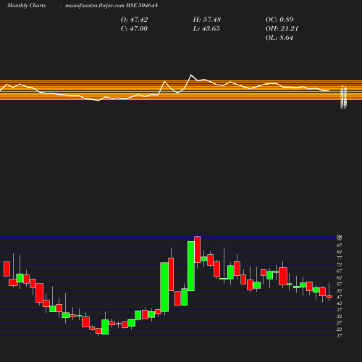Click price axis label 87
Image resolution: width=362 pixels, height=362 pixels.
coord(340,245)
